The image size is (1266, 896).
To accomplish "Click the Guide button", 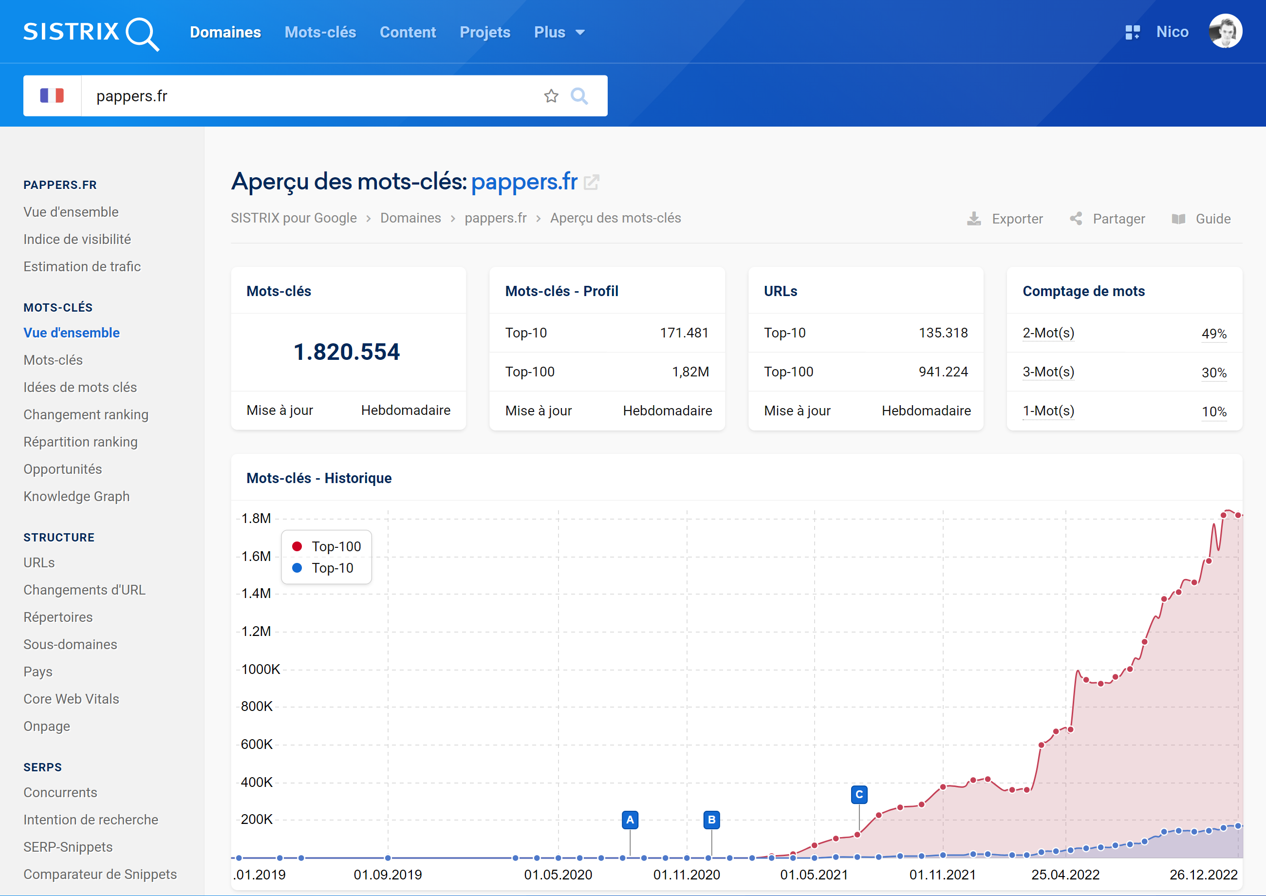I will [1201, 219].
